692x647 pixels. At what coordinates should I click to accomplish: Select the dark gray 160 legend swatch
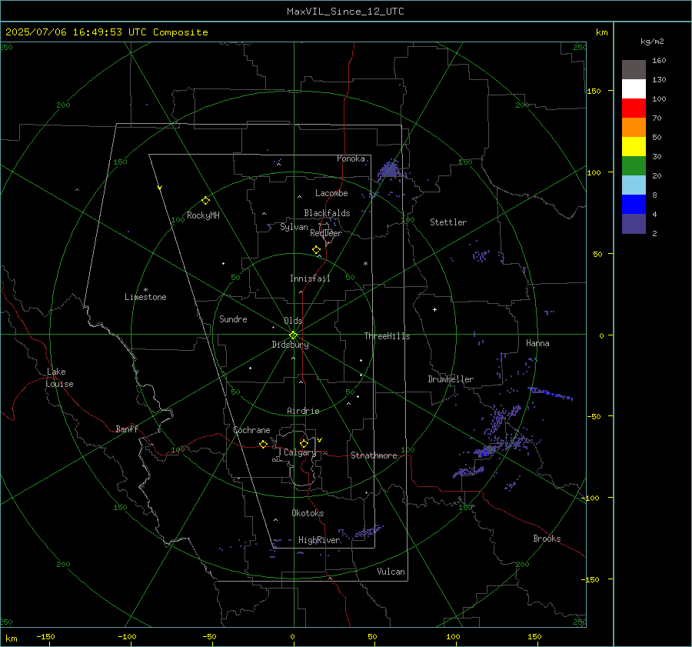coord(634,69)
